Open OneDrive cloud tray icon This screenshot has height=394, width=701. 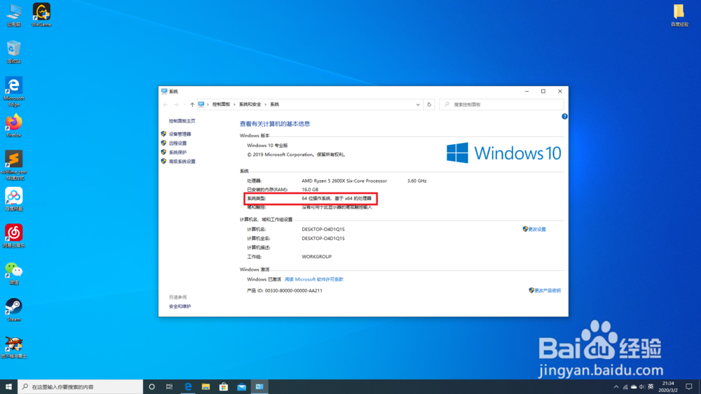click(634, 386)
